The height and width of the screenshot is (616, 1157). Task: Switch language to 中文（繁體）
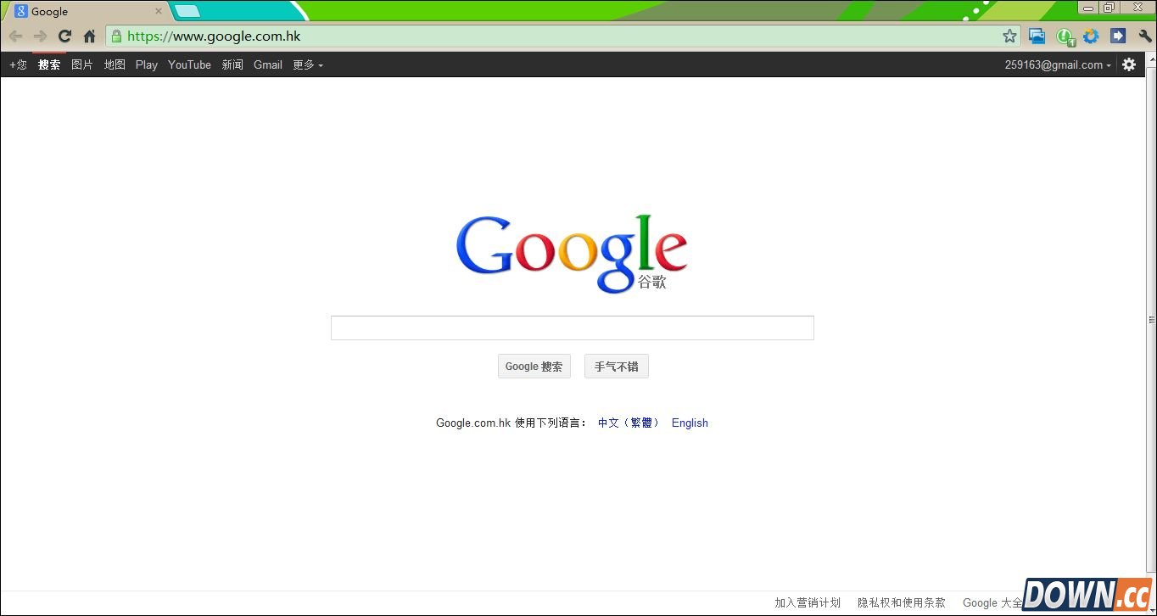629,423
